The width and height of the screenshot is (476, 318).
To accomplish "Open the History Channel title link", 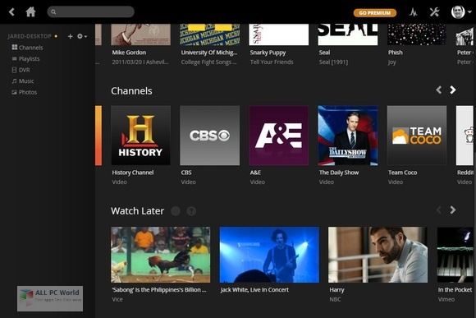I will pyautogui.click(x=133, y=173).
